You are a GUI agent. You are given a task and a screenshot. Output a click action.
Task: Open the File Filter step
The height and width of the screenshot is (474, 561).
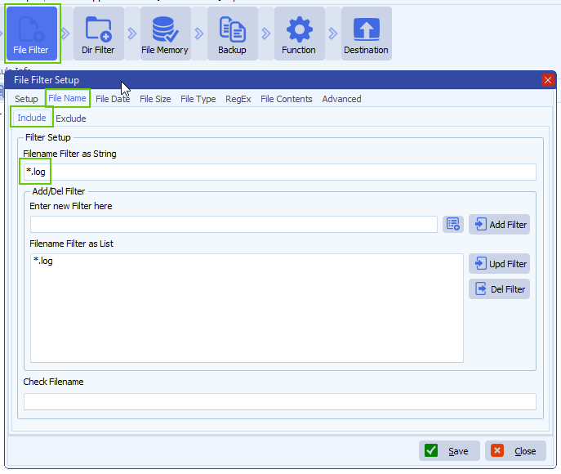tap(32, 34)
